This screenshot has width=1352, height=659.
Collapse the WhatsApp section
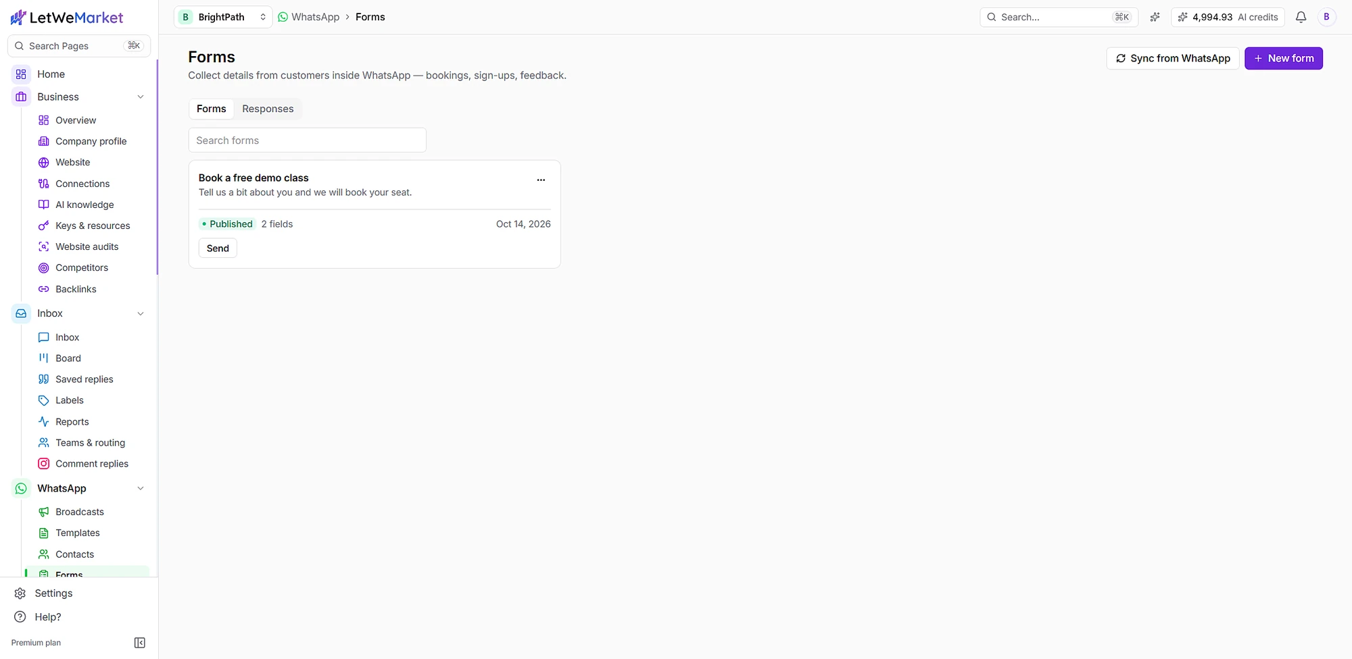point(141,488)
